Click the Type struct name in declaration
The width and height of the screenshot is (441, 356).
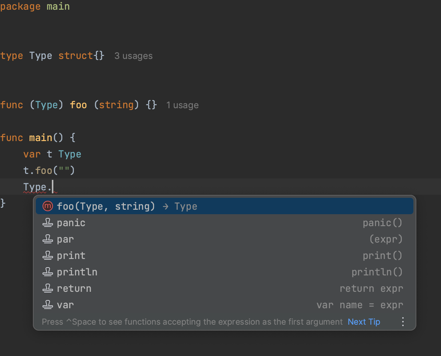click(x=41, y=56)
